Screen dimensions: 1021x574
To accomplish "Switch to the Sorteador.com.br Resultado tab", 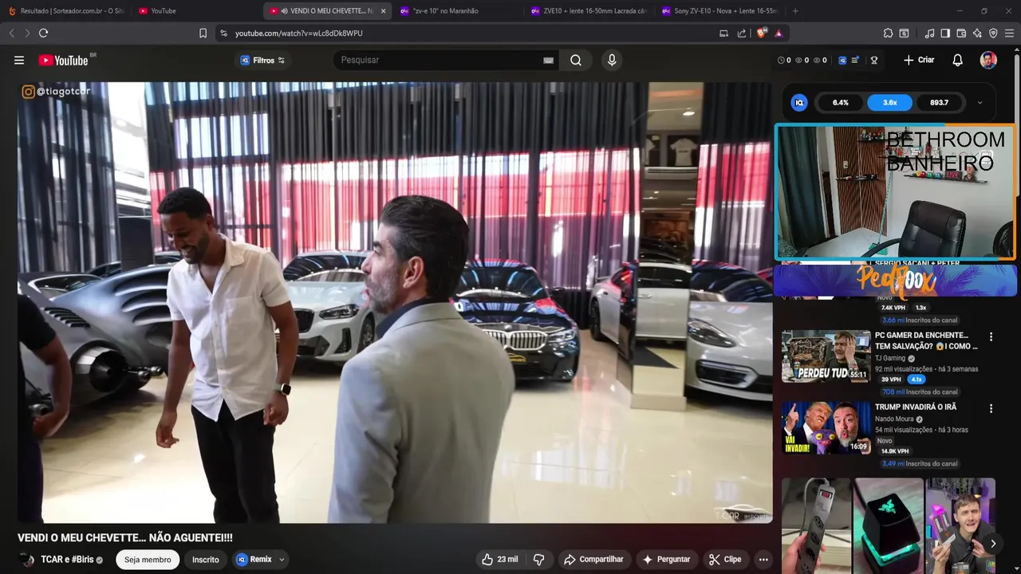I will pos(65,11).
